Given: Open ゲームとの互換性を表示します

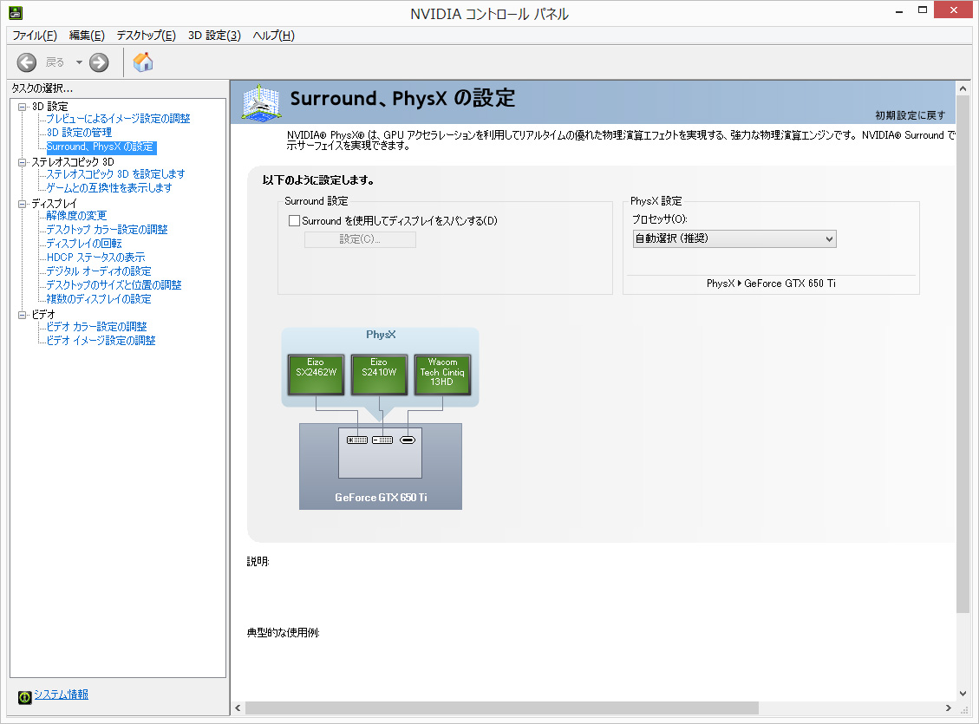Looking at the screenshot, I should (109, 188).
